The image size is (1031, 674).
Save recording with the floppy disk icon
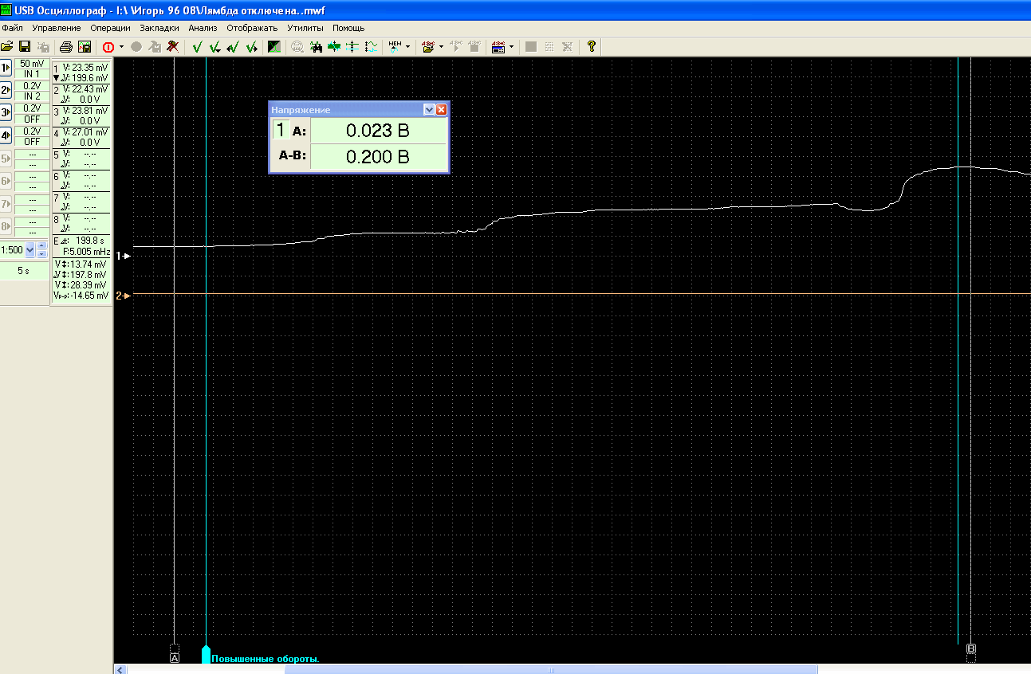tap(25, 47)
